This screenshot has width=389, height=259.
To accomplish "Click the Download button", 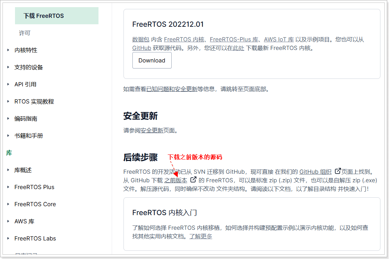I will tap(152, 60).
